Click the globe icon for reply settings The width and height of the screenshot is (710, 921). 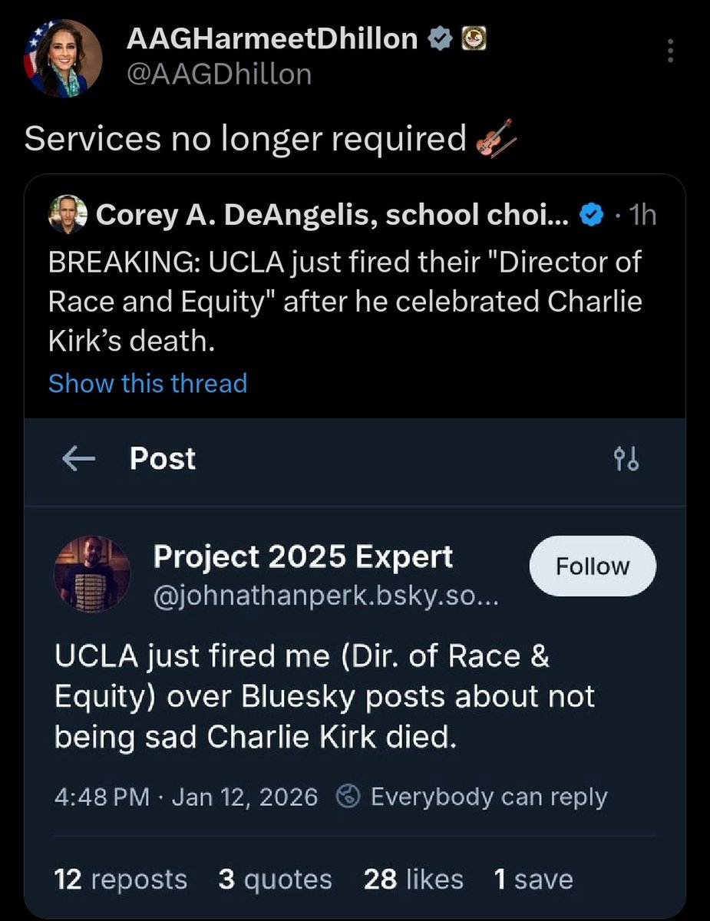pyautogui.click(x=348, y=796)
